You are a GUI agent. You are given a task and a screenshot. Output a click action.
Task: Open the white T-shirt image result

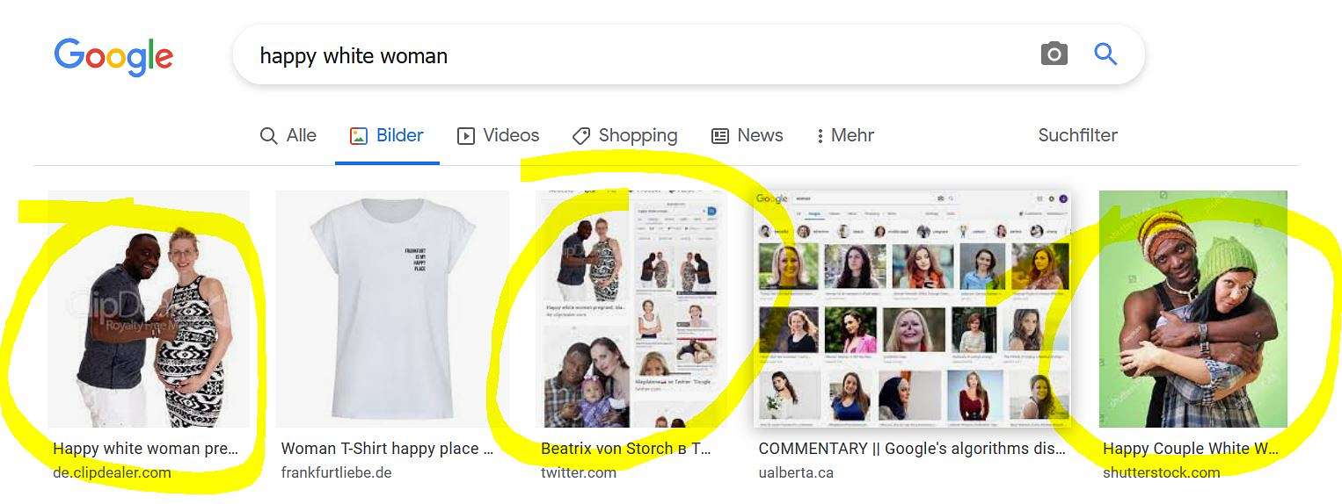click(392, 309)
